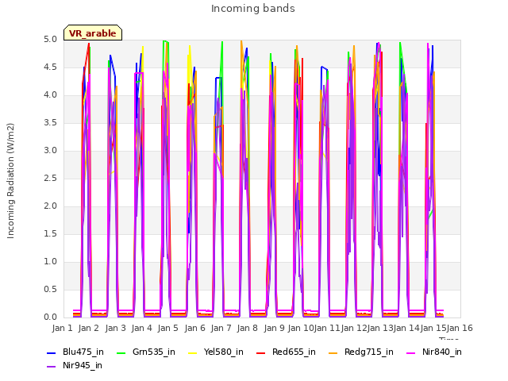Click the 2.0 y-axis tick value
This screenshot has height=381, width=508.
(50, 206)
